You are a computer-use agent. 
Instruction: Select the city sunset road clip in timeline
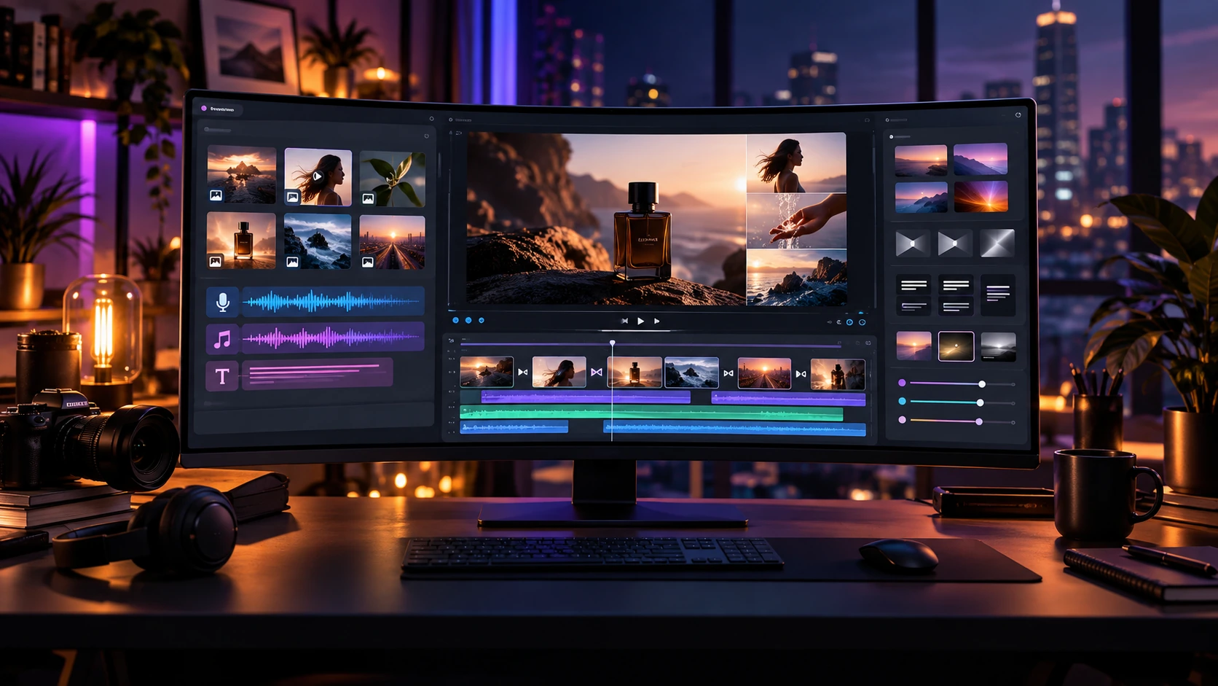(764, 373)
